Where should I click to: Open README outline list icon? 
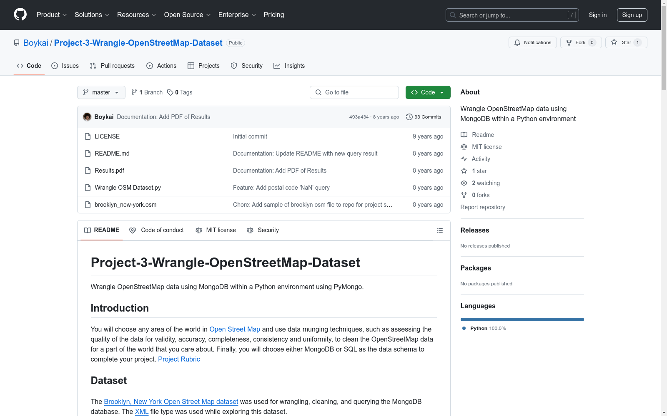439,230
